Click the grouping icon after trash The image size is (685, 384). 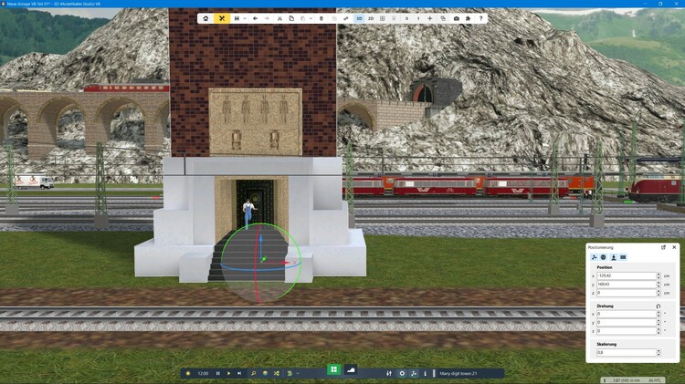(334, 18)
